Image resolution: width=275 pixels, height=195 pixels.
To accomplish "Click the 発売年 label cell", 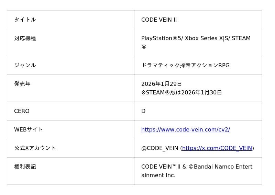I will click(x=22, y=84).
